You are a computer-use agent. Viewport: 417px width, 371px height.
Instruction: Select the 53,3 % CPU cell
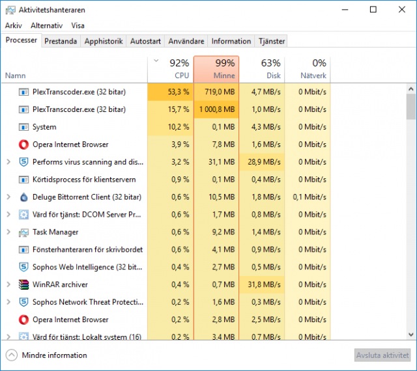tap(171, 92)
